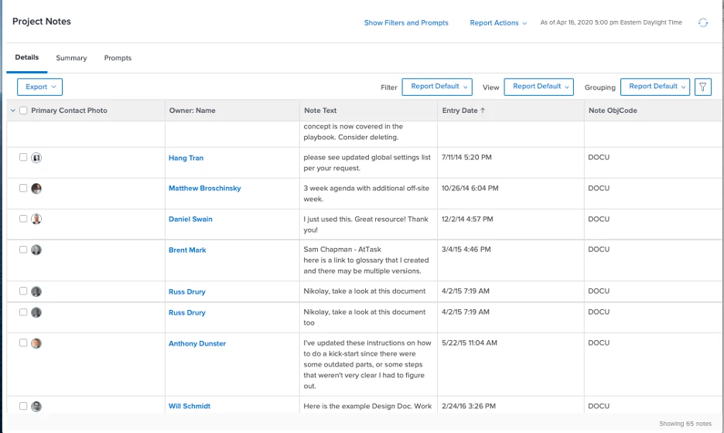This screenshot has height=433, width=724.
Task: Click the sort arrow beside Entry Date
Action: (x=483, y=111)
